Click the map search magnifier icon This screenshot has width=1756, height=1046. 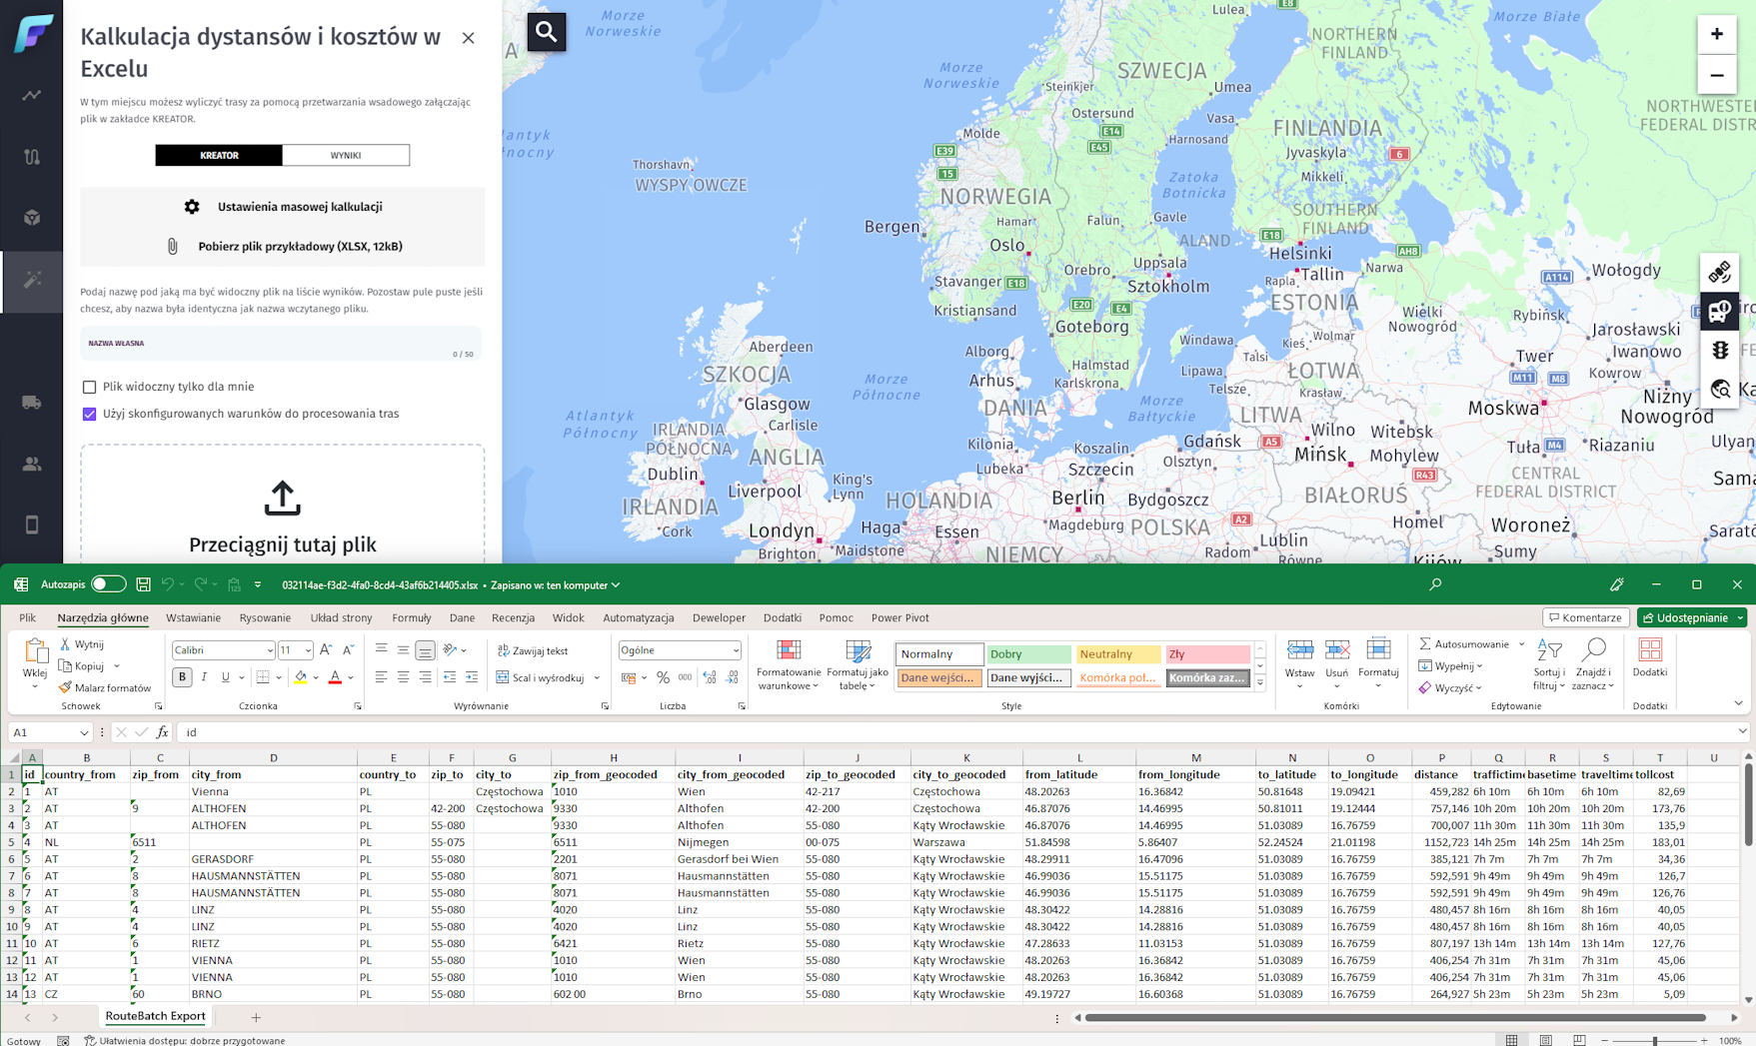[x=546, y=32]
